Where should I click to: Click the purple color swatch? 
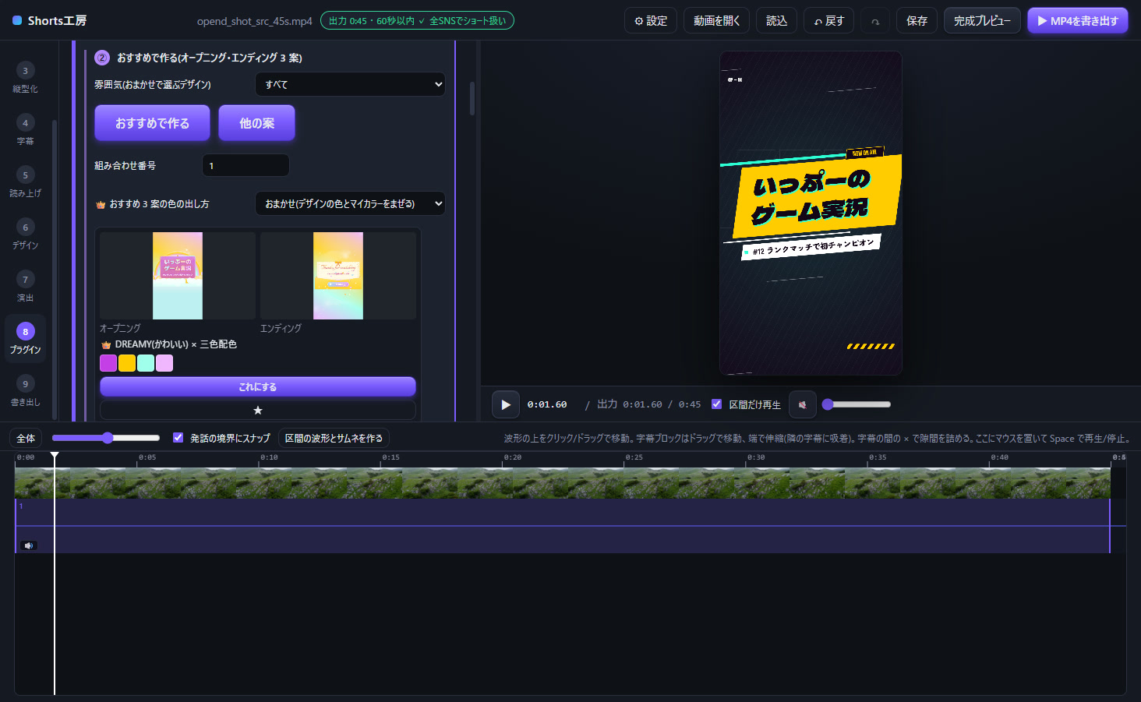click(x=108, y=363)
